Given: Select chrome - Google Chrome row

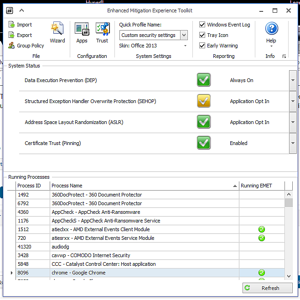Looking at the screenshot, I should [x=150, y=273].
